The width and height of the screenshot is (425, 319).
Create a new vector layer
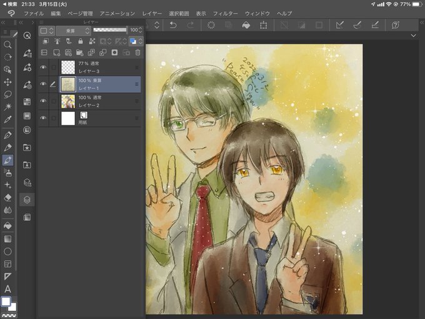tap(68, 53)
